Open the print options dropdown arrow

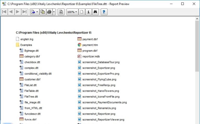coord(54,12)
